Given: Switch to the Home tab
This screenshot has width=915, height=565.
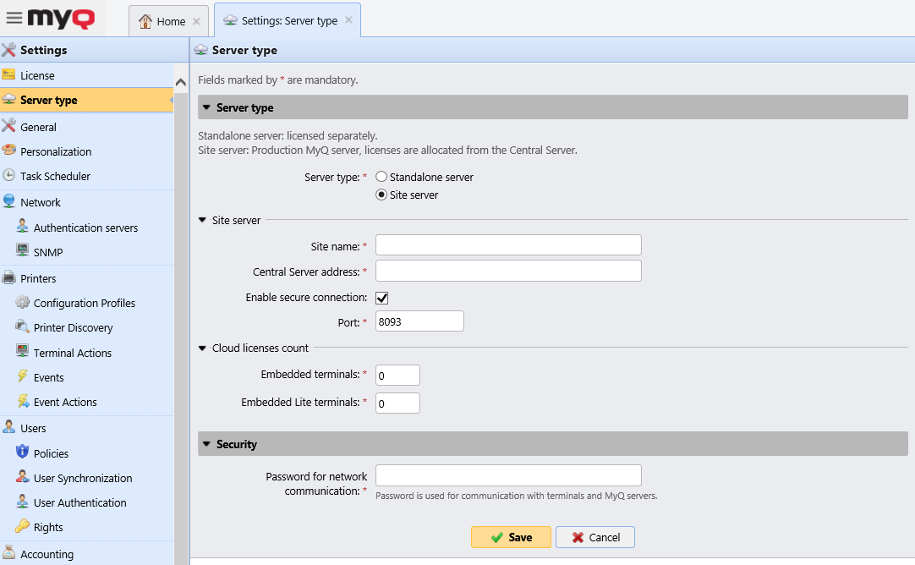Looking at the screenshot, I should pyautogui.click(x=168, y=20).
